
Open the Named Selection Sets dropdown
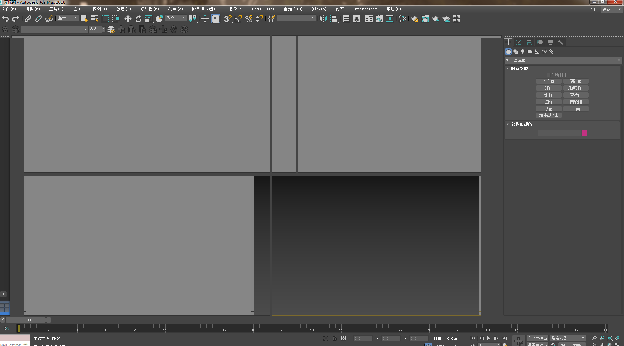click(x=296, y=18)
